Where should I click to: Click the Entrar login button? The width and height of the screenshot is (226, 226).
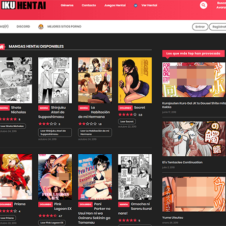point(200,27)
